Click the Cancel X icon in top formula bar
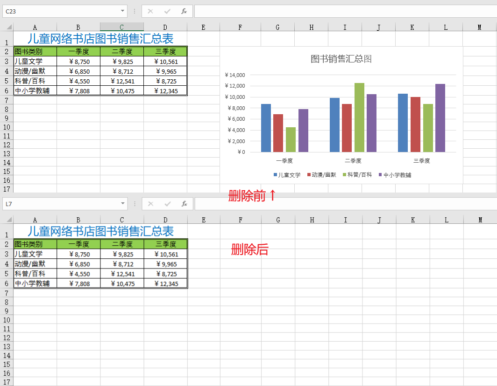Screen dimensions: 497x386 pos(150,11)
